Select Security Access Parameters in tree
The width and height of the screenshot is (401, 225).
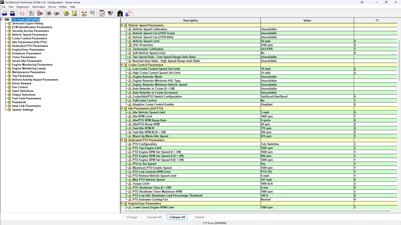pyautogui.click(x=30, y=31)
